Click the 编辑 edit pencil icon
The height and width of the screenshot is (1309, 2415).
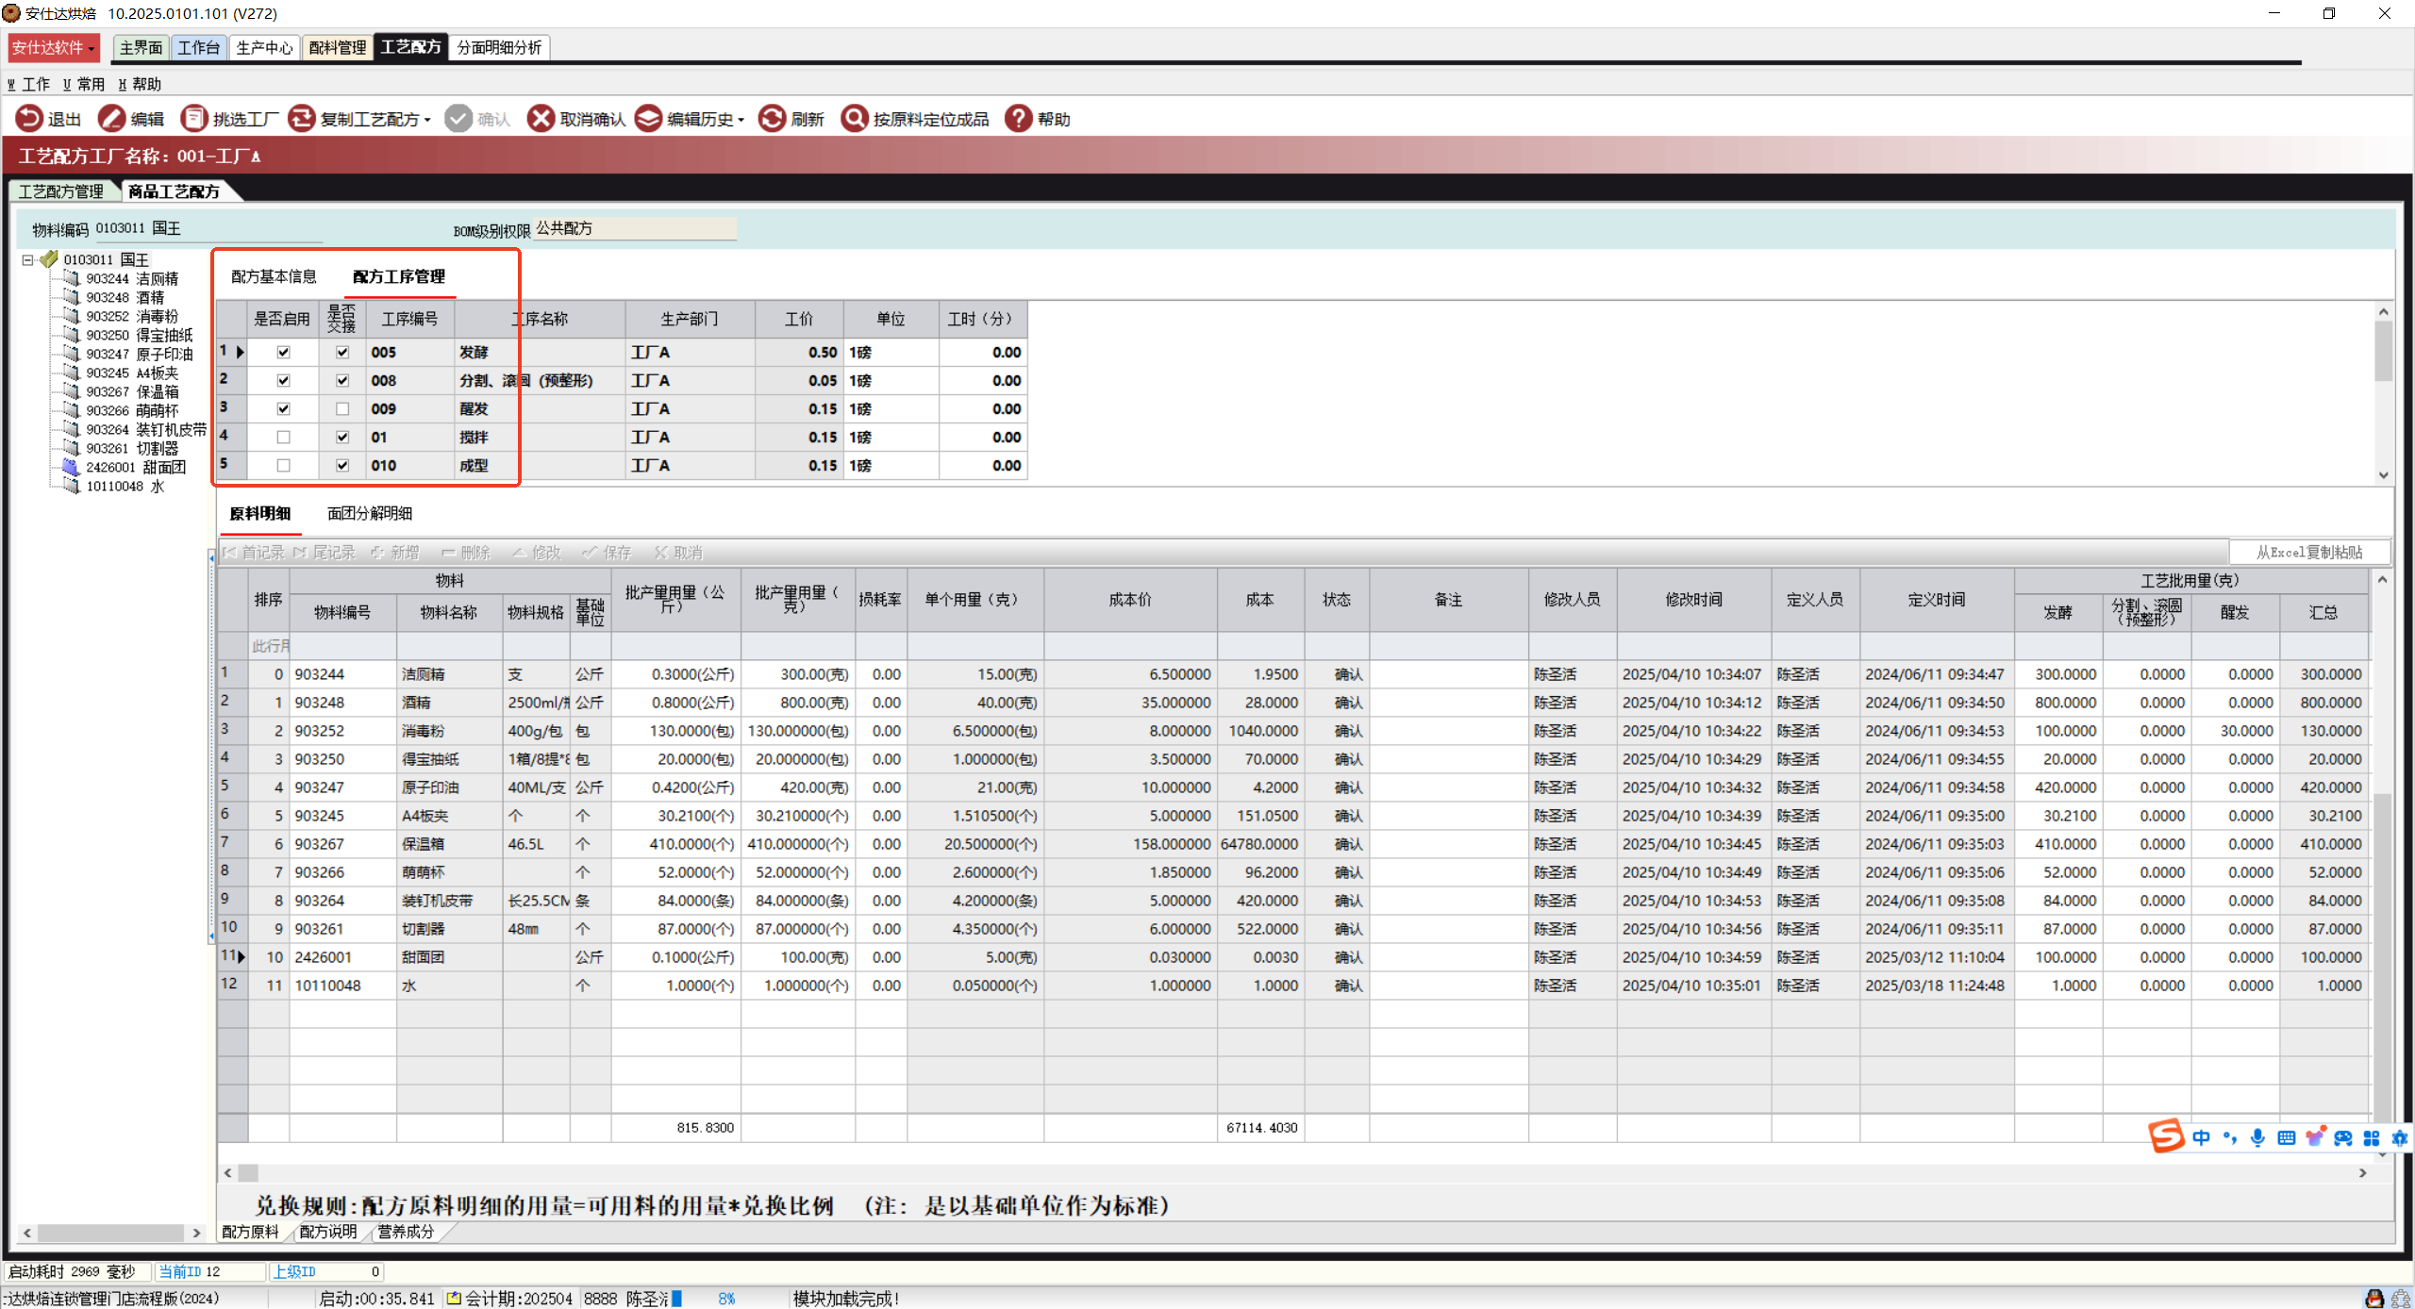click(x=111, y=119)
